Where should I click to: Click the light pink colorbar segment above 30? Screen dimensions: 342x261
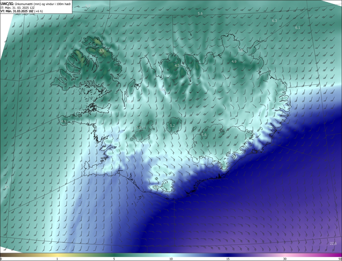pyautogui.click(x=285, y=255)
